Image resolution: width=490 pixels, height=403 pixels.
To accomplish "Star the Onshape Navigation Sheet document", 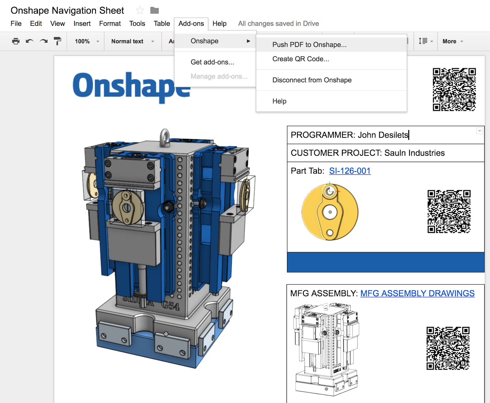I will click(140, 10).
